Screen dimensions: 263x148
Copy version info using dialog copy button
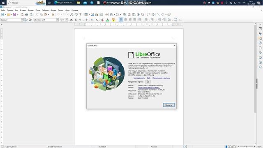[148, 82]
